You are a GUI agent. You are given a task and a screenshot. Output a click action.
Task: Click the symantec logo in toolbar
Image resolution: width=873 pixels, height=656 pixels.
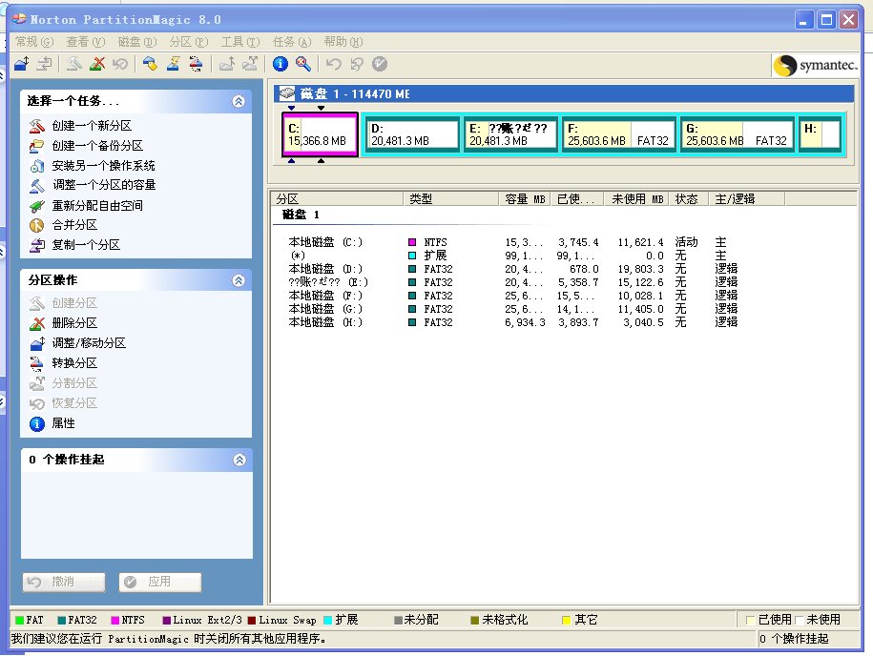[x=816, y=65]
